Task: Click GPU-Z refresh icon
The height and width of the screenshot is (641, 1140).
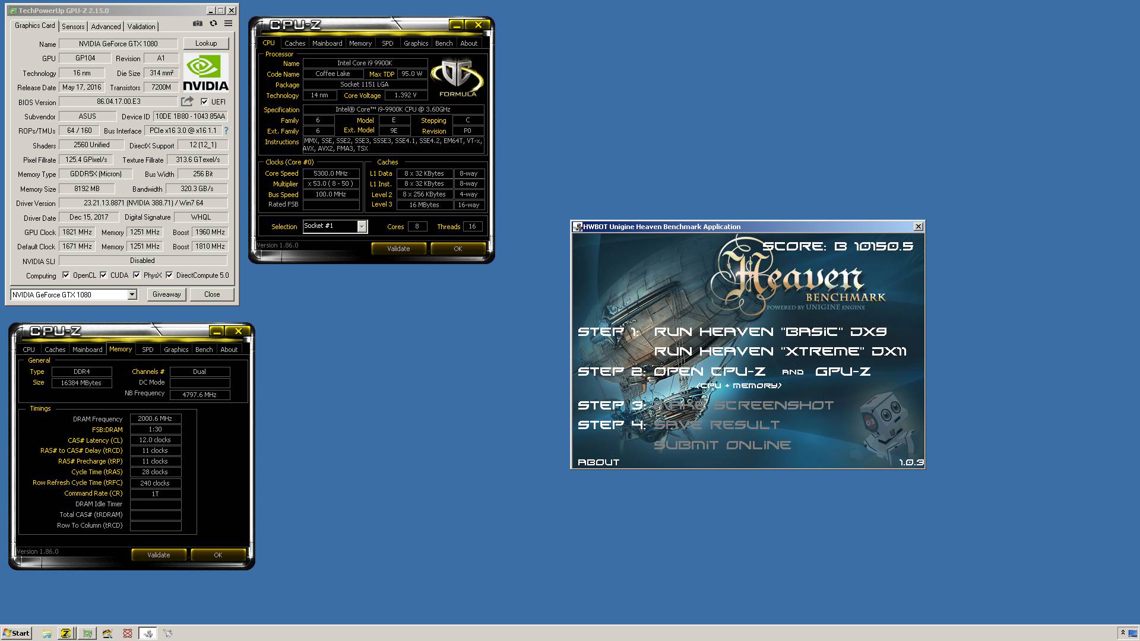Action: (x=213, y=24)
